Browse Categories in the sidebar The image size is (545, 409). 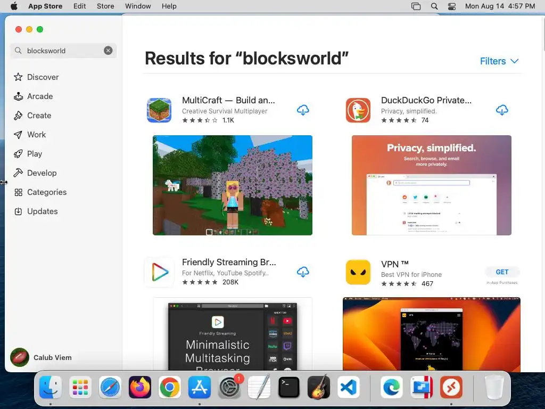pos(40,192)
